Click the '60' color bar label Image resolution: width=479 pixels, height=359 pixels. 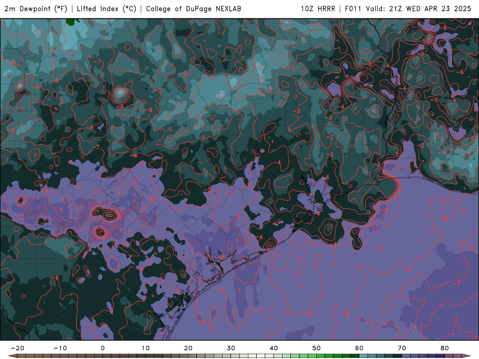tap(359, 348)
